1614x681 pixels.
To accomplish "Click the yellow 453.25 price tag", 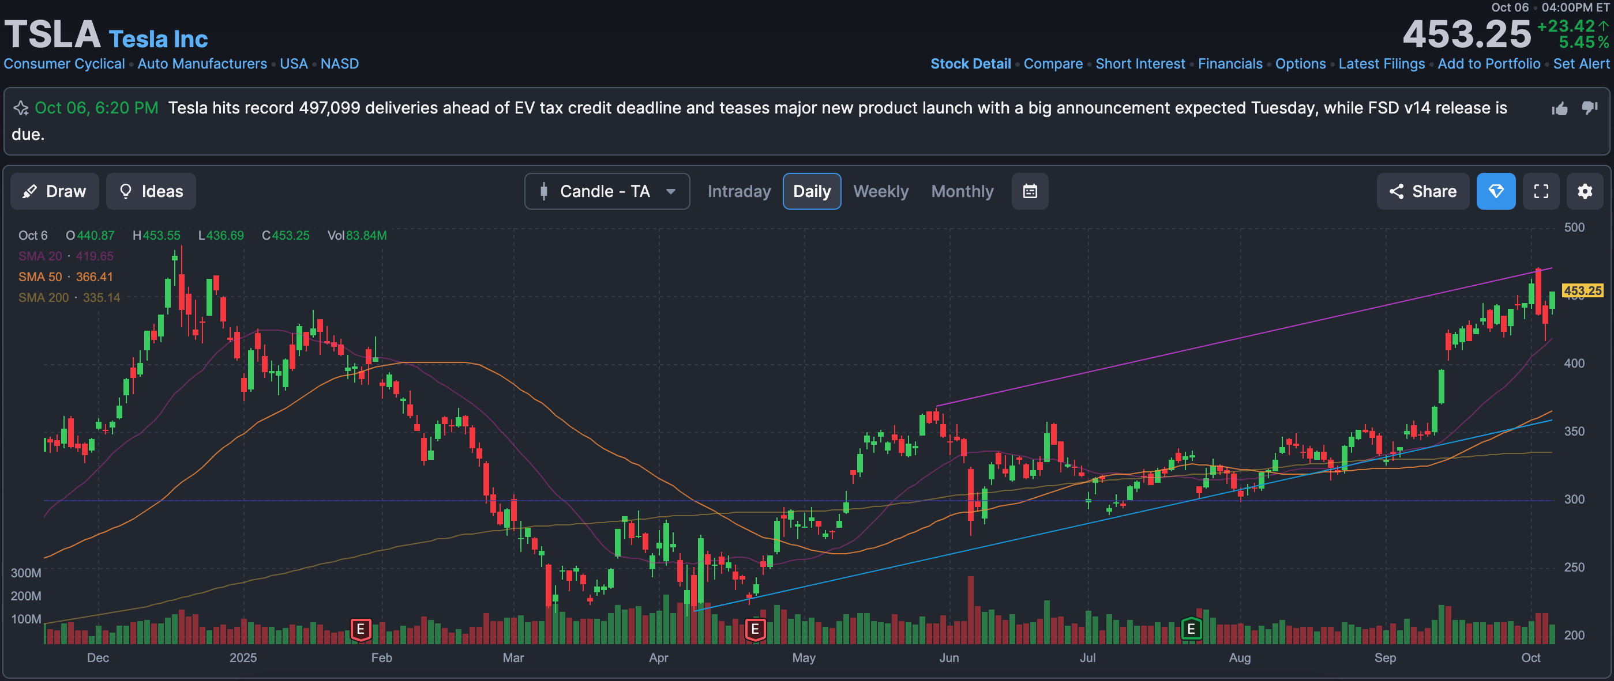I will (1582, 290).
